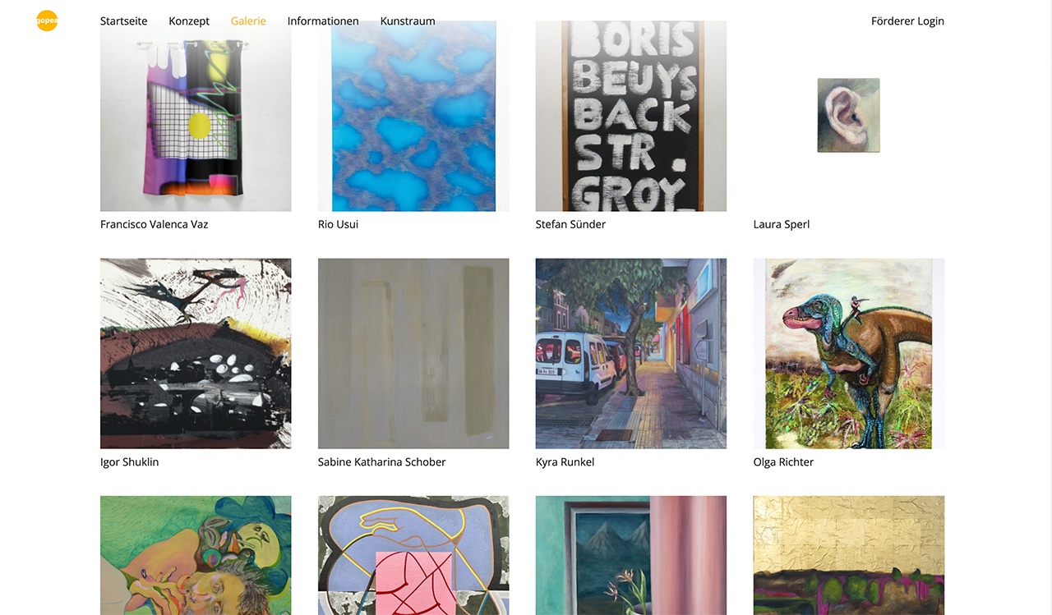Viewport: 1052px width, 615px height.
Task: Click the Olga Richter name link
Action: tap(783, 462)
